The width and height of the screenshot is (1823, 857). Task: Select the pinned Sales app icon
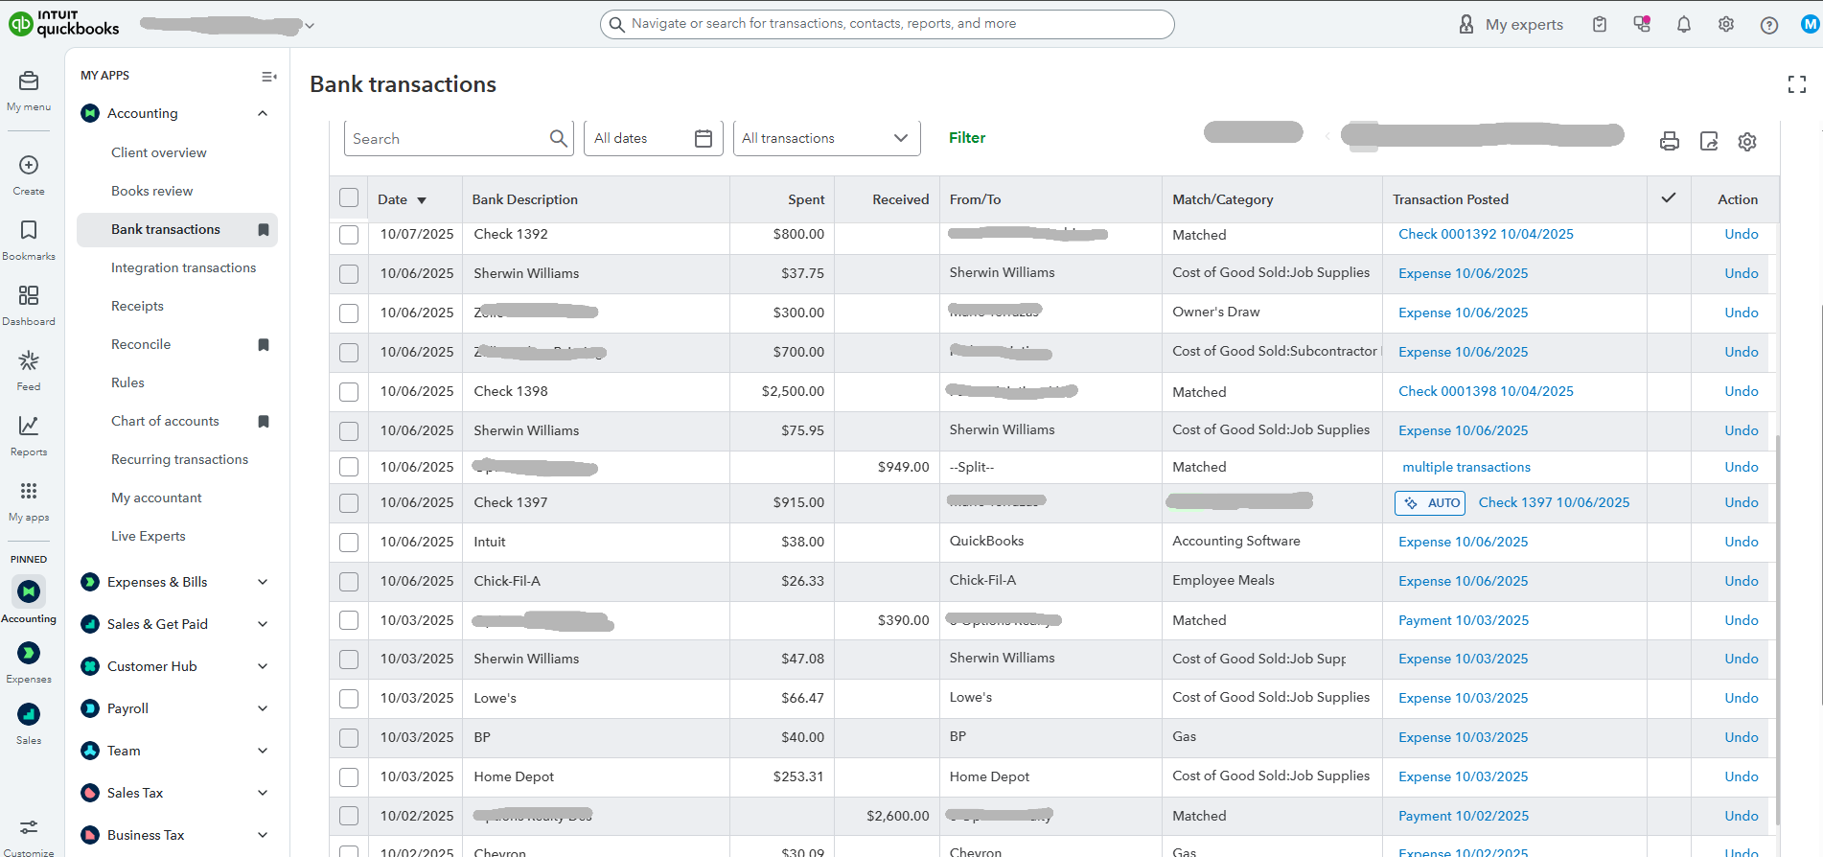(29, 714)
